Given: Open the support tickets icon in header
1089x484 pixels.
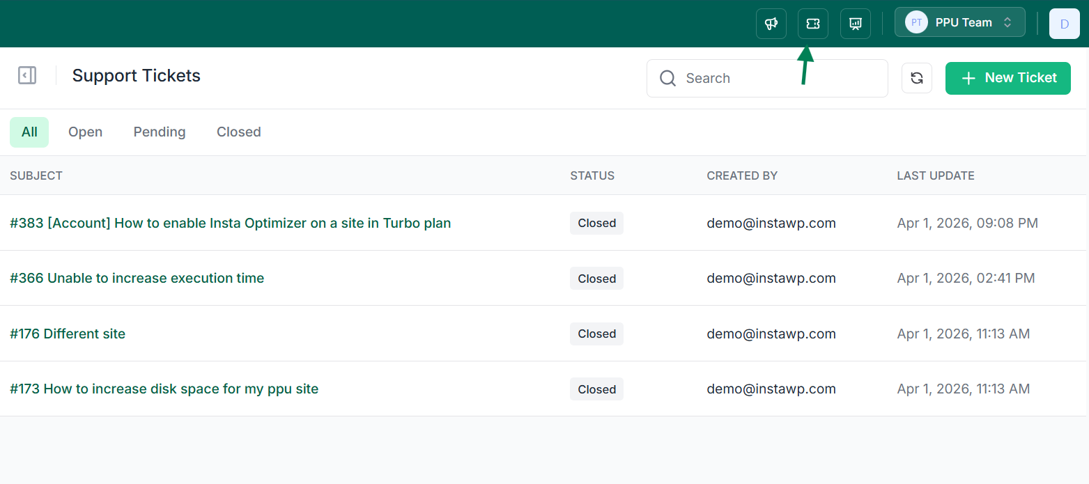Looking at the screenshot, I should [x=812, y=24].
